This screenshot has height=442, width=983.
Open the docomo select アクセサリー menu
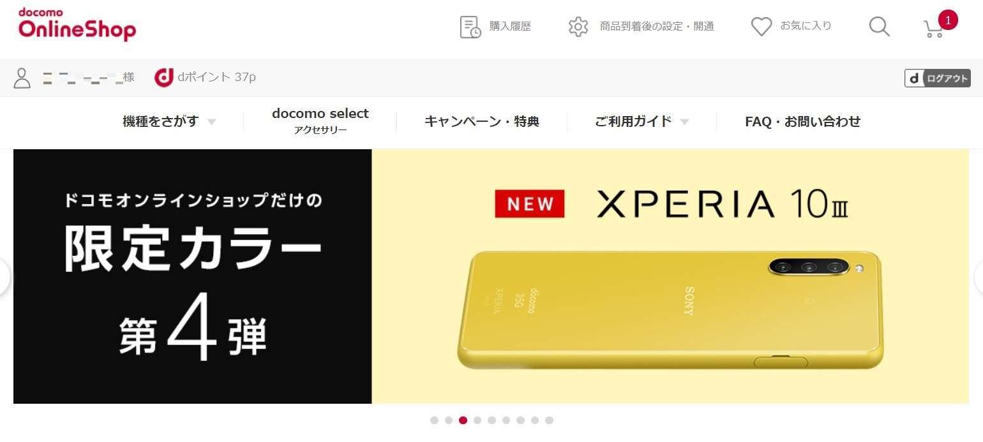(320, 121)
